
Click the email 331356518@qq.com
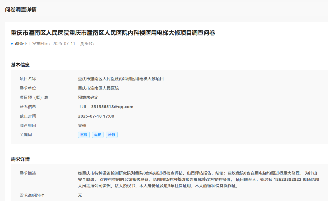tap(112, 107)
